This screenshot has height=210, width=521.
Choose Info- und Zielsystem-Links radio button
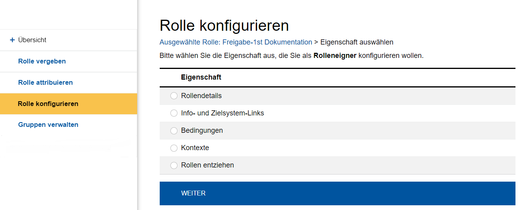[174, 113]
